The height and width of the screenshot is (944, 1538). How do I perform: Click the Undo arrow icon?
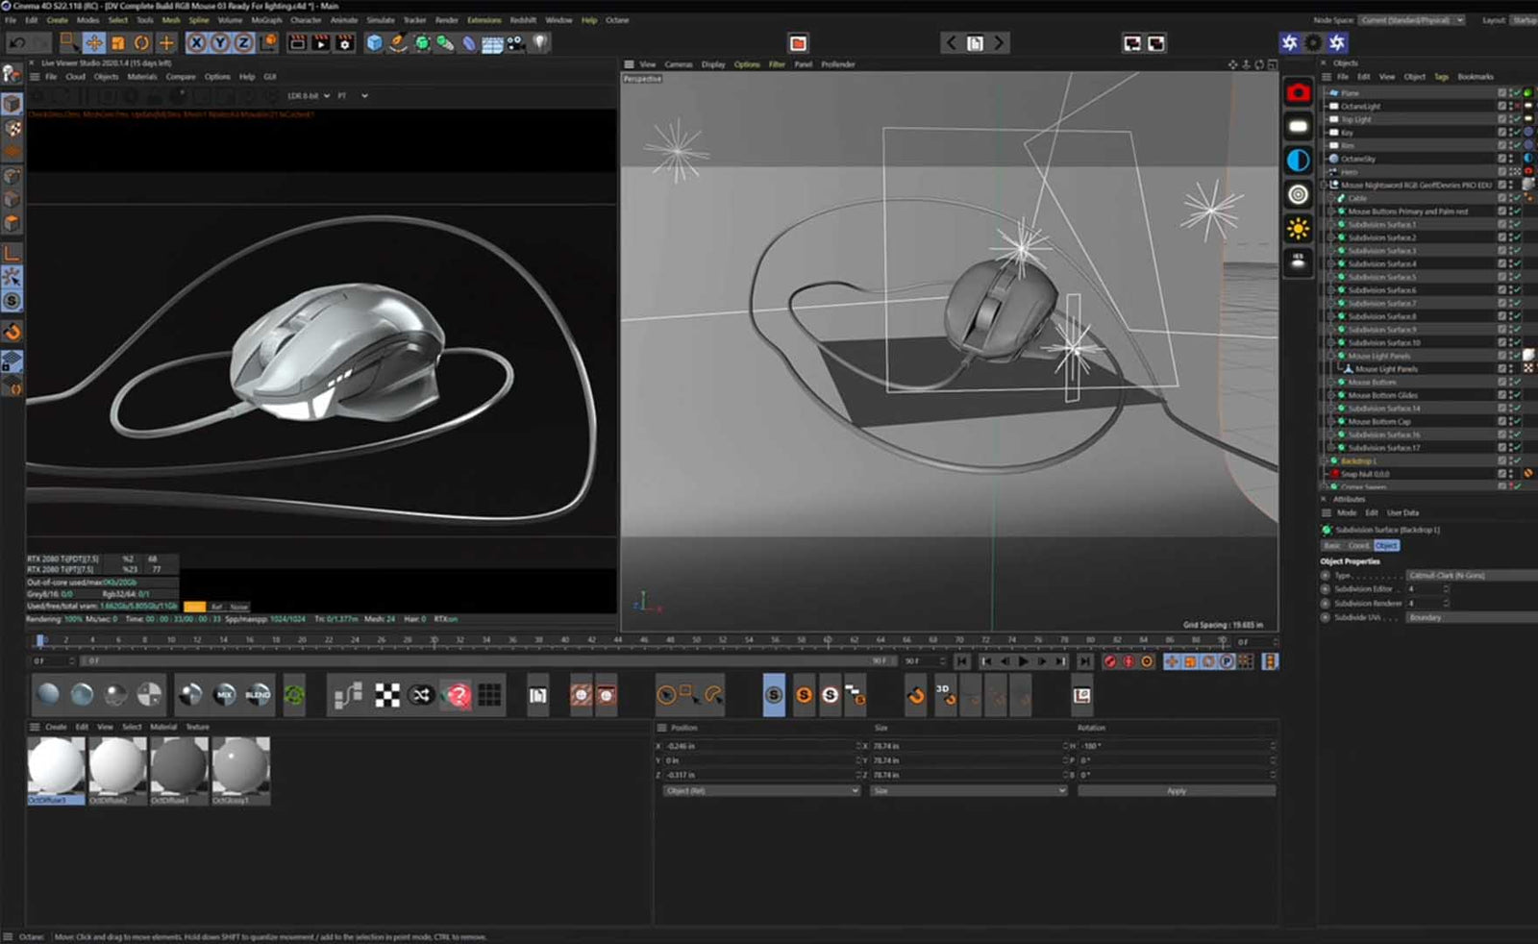coord(17,43)
